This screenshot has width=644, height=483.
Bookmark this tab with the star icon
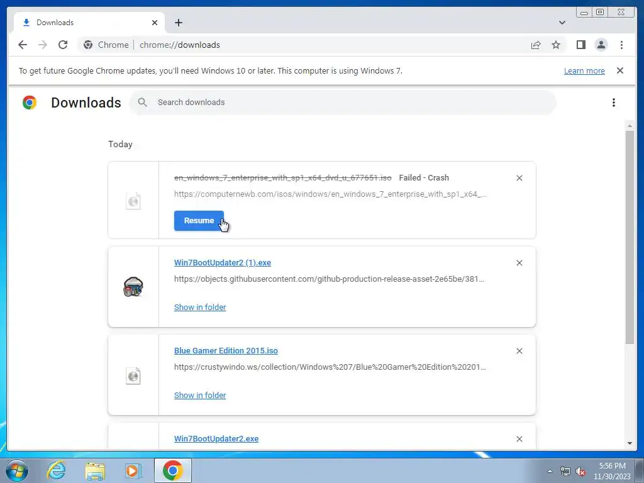point(556,45)
